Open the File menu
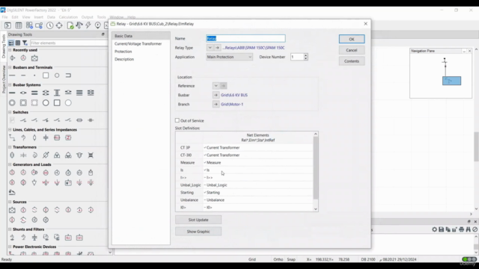 tap(5, 17)
